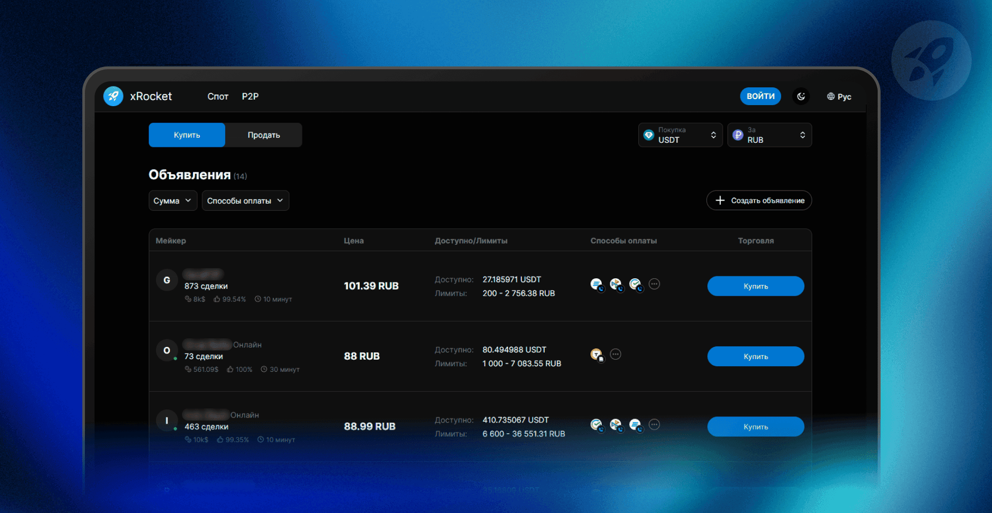The height and width of the screenshot is (513, 992).
Task: Click the 27.185971 USDT available amount
Action: click(x=512, y=279)
